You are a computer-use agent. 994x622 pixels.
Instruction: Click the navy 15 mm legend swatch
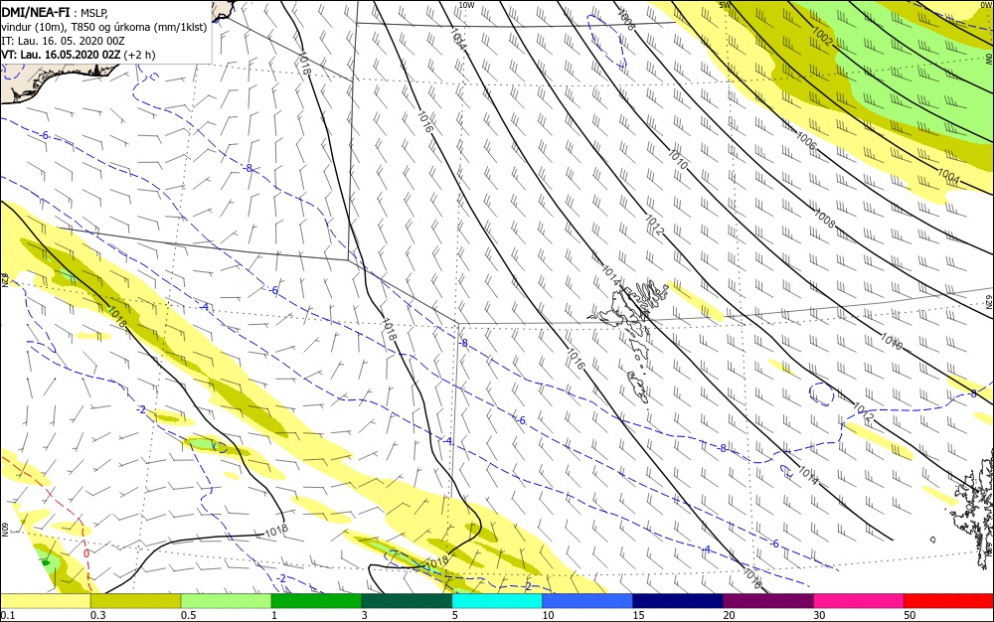point(678,601)
